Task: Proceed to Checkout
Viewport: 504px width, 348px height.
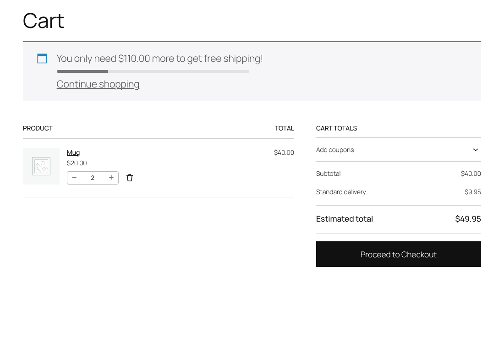Action: pos(398,254)
